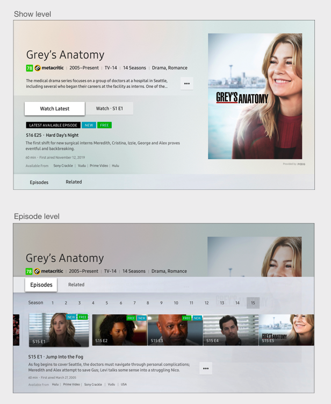Select Season 14
The width and height of the screenshot is (331, 404).
click(238, 303)
